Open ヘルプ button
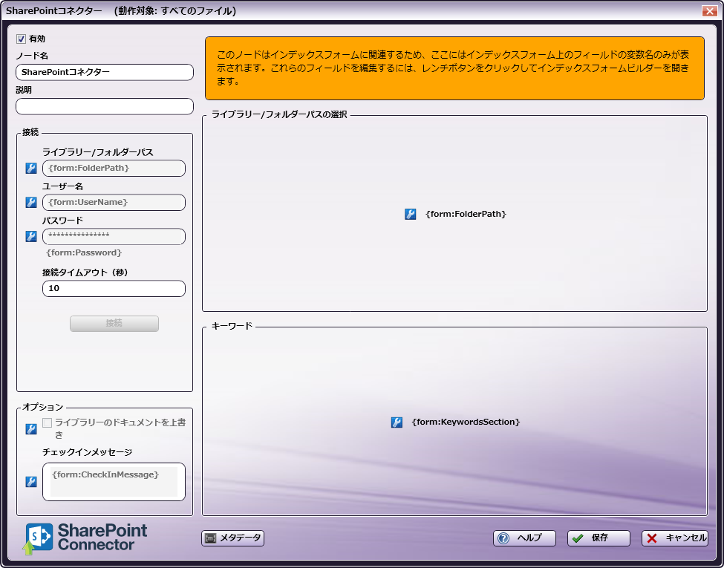The width and height of the screenshot is (724, 568). click(x=524, y=538)
